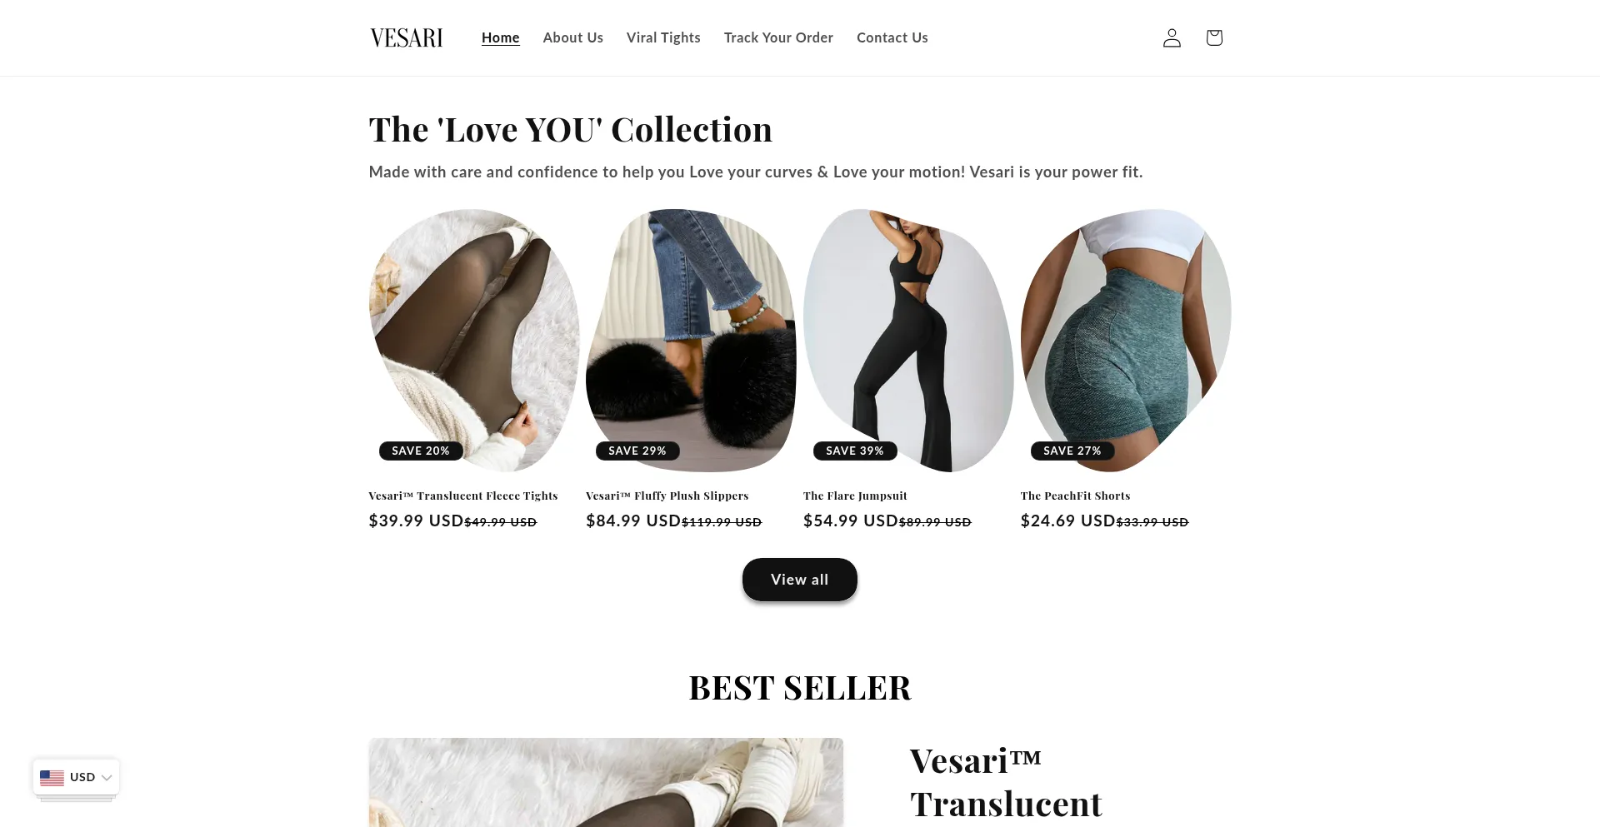Click Vesari Fluffy Plush Slippers title link

667,496
